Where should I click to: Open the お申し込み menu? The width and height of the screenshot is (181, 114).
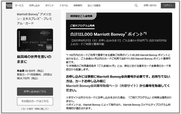pyautogui.click(x=34, y=5)
